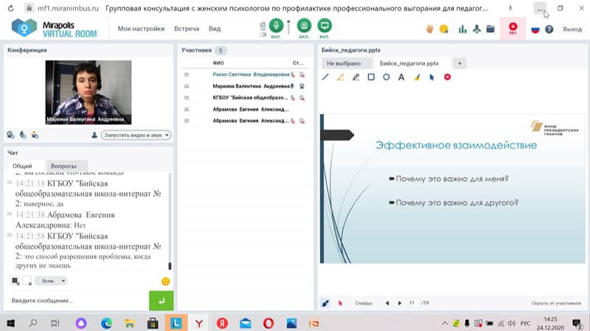Open the row menu icon for Раино Светлана

point(187,75)
